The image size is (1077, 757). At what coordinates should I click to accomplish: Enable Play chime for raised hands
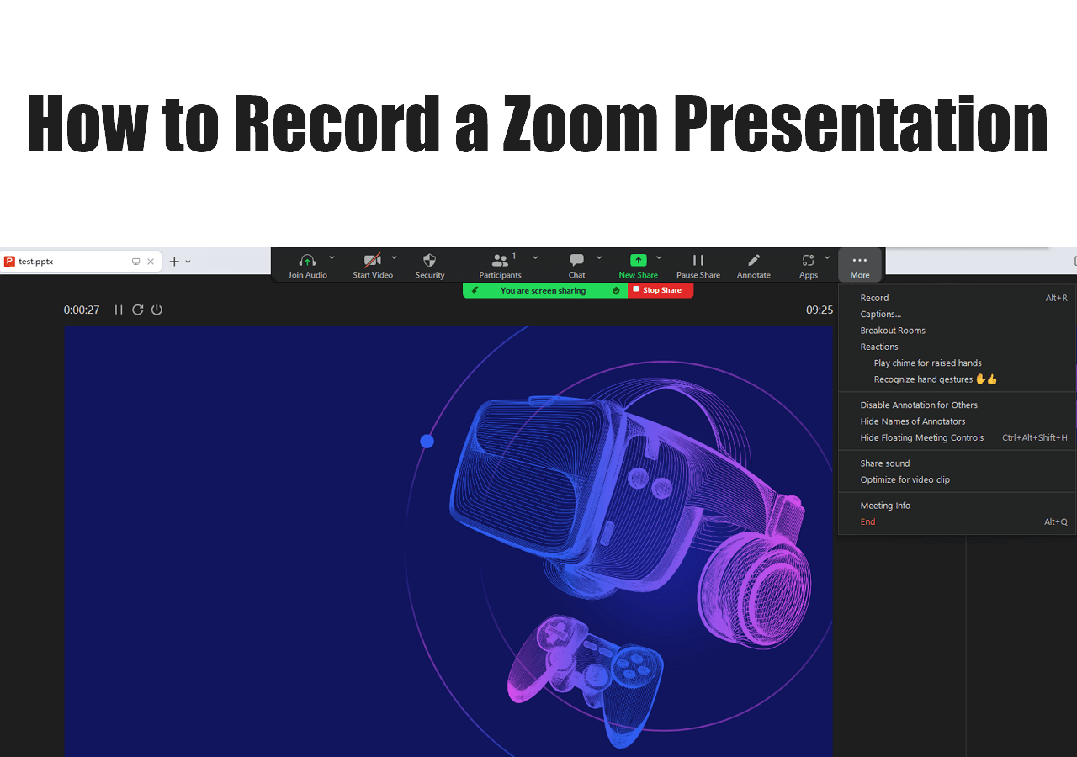(x=927, y=363)
